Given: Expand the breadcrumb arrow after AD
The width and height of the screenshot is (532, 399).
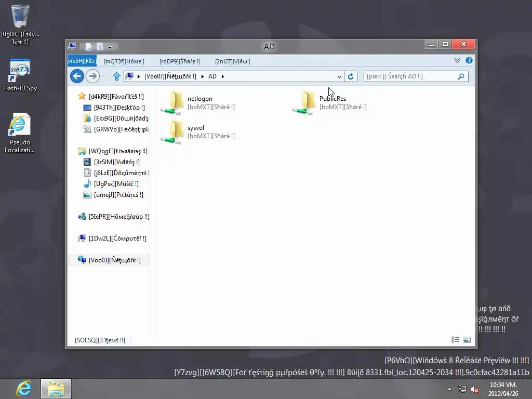Looking at the screenshot, I should point(222,76).
